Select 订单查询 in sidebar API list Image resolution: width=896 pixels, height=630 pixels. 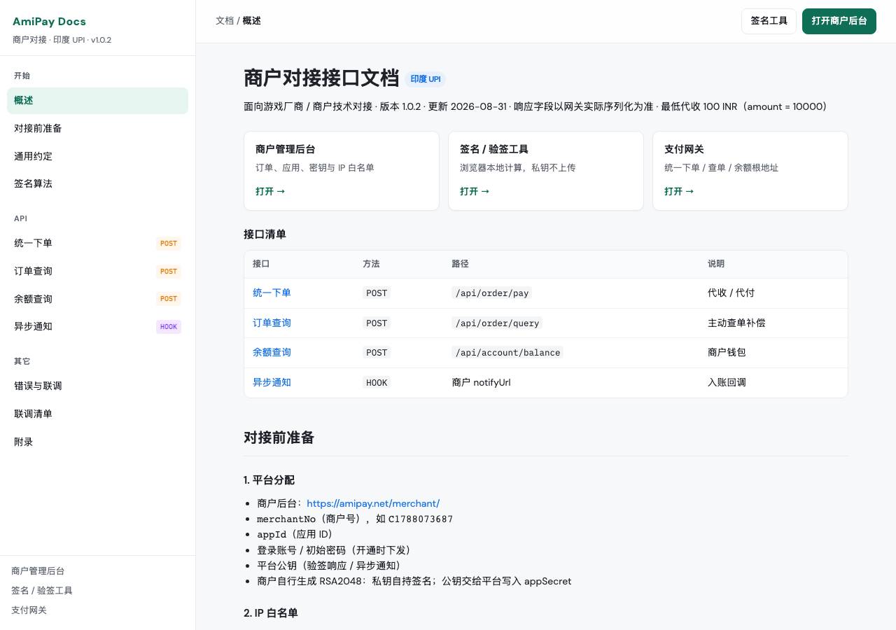pos(97,271)
